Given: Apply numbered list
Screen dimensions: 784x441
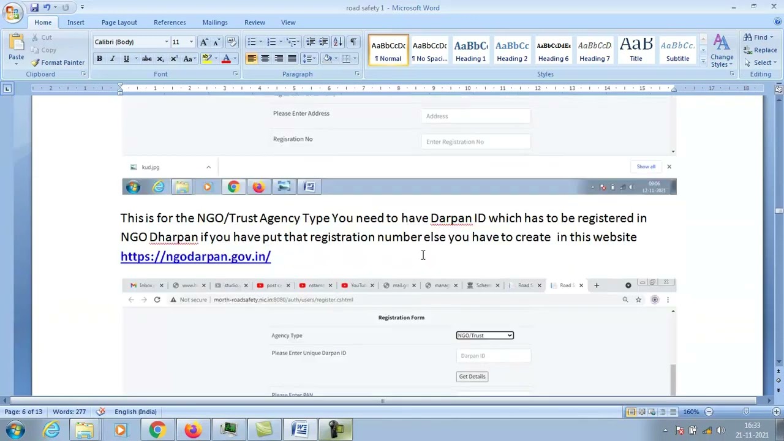Looking at the screenshot, I should (x=271, y=42).
